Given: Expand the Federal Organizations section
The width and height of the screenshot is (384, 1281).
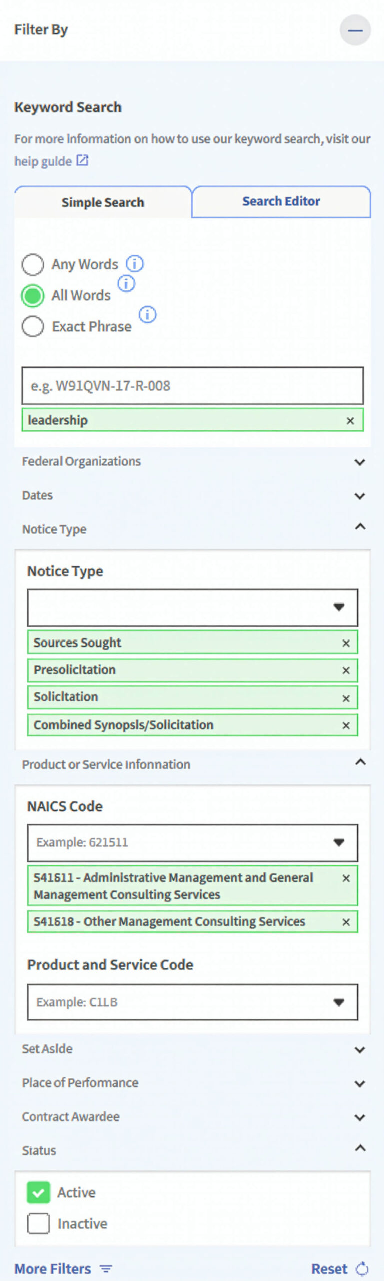Looking at the screenshot, I should (x=359, y=462).
